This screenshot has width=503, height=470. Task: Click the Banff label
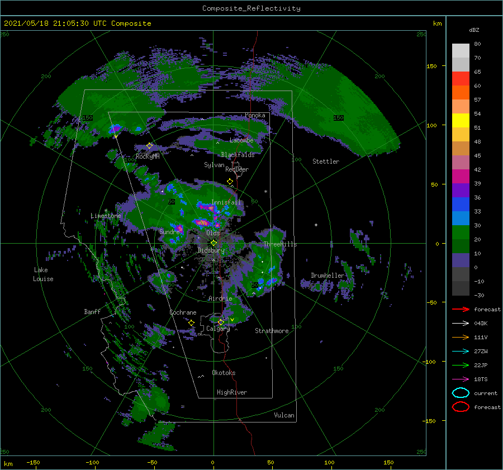tap(92, 311)
